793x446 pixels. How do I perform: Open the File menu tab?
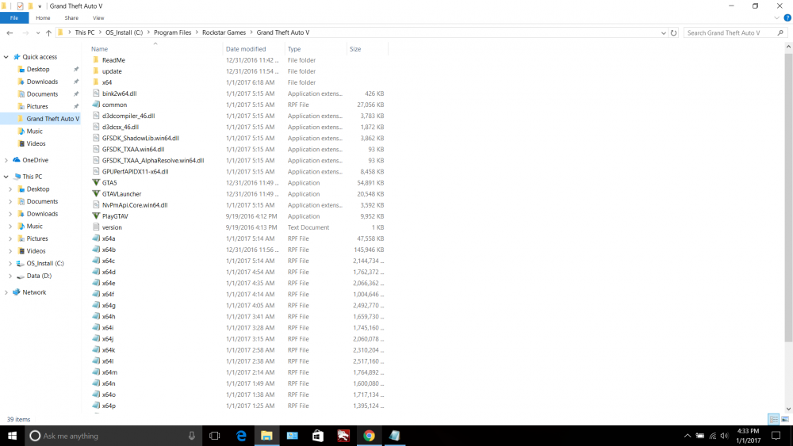[x=14, y=17]
